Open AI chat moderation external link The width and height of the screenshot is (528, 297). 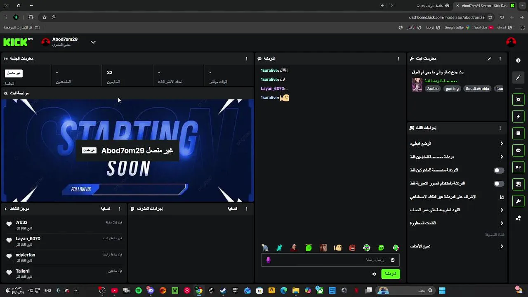[x=502, y=197]
